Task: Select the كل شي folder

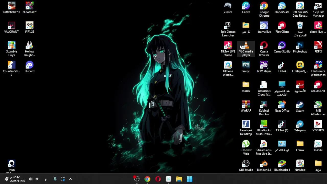Action: coord(246,27)
